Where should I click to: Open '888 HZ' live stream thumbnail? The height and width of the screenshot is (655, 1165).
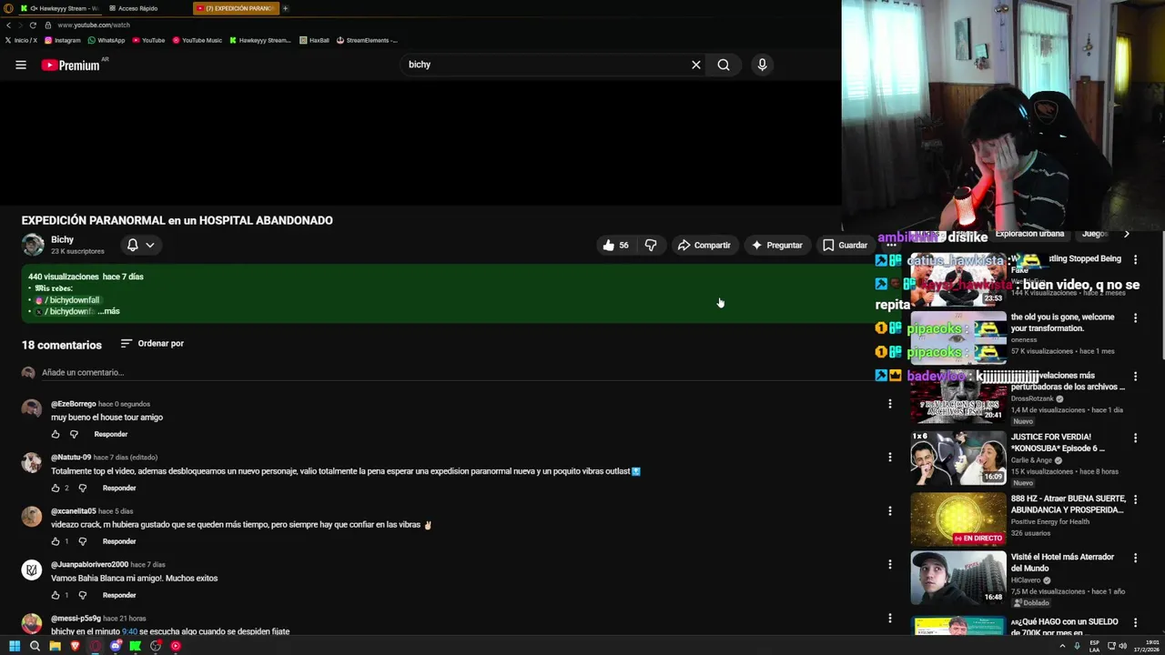point(958,519)
